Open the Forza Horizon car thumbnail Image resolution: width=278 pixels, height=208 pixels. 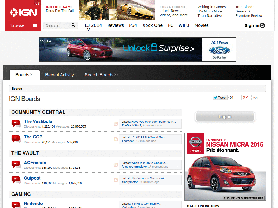136,10
